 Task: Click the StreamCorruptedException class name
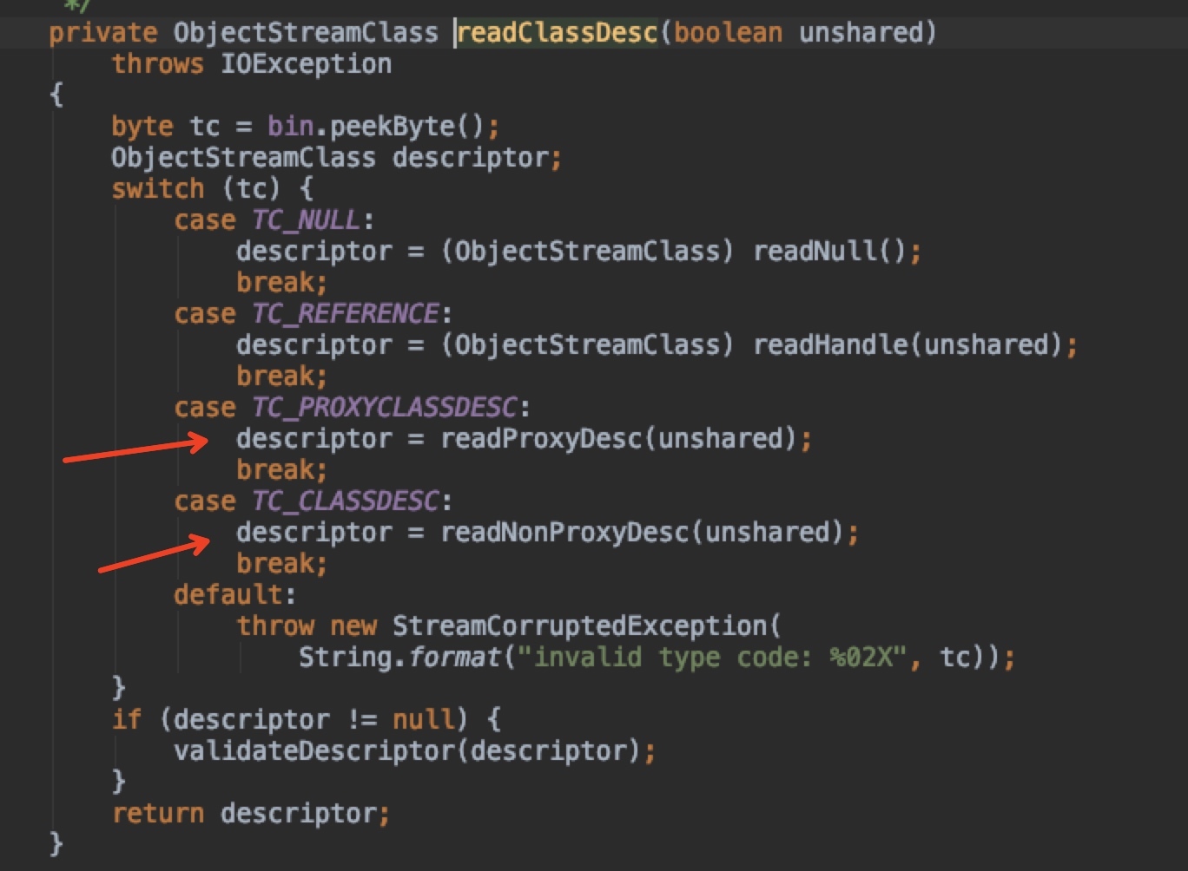click(x=579, y=626)
